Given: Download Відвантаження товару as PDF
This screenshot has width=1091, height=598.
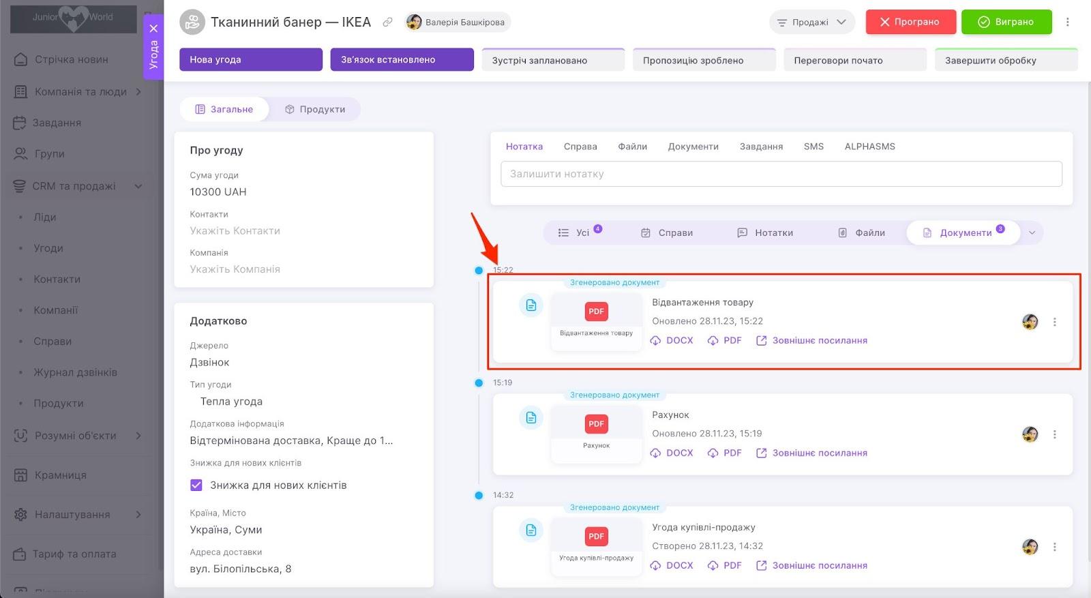Looking at the screenshot, I should click(x=724, y=340).
